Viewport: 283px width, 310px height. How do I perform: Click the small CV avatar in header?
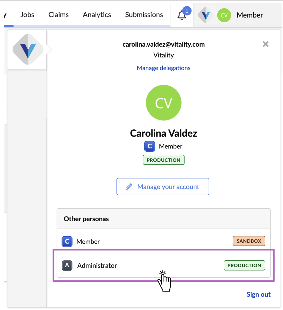coord(224,15)
